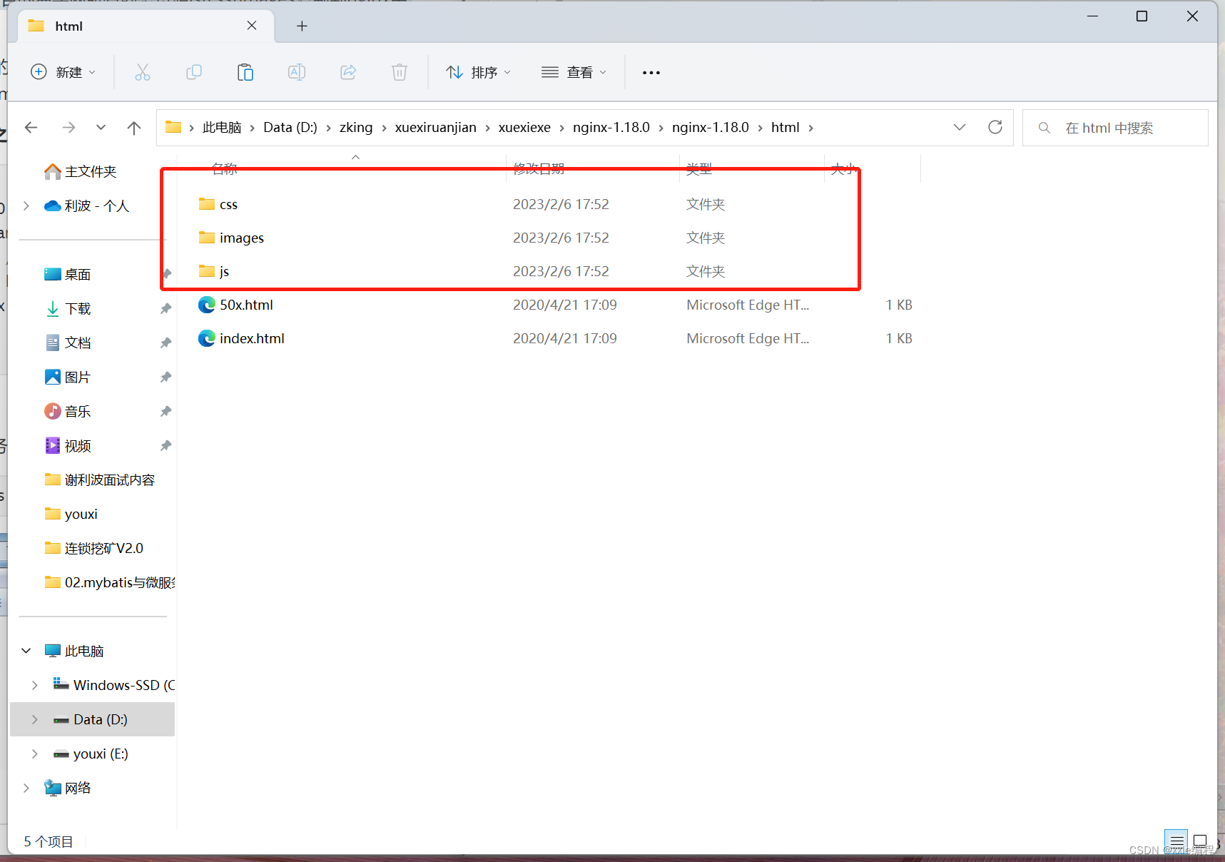This screenshot has width=1225, height=862.
Task: Expand the Windows-SSD (C:) drive node
Action: coord(35,685)
